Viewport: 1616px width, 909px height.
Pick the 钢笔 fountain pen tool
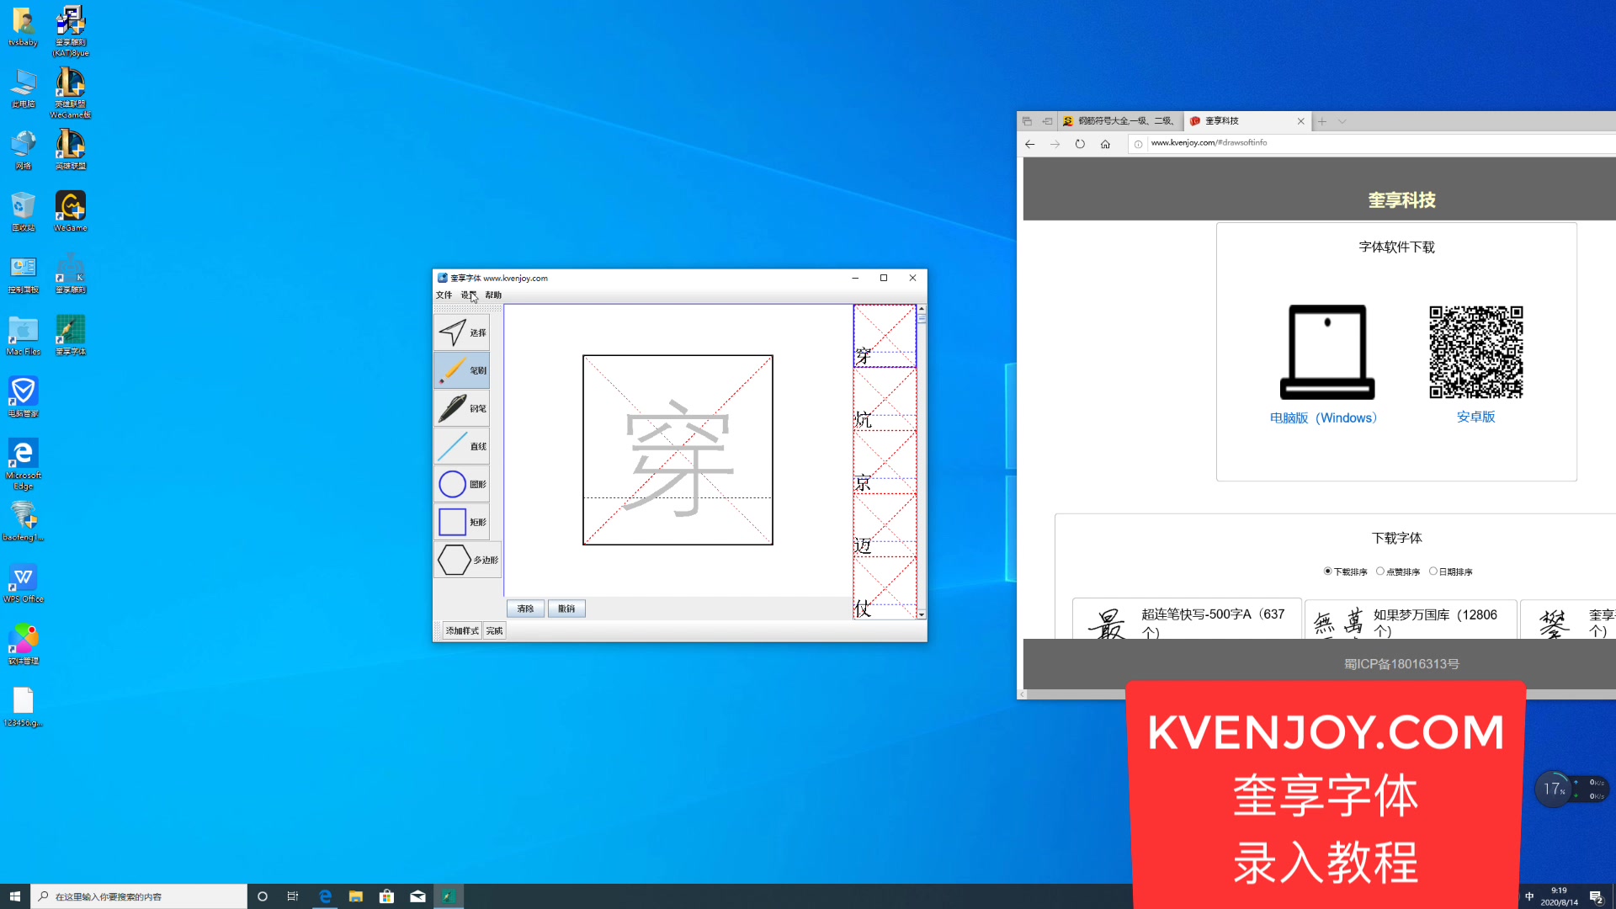461,408
